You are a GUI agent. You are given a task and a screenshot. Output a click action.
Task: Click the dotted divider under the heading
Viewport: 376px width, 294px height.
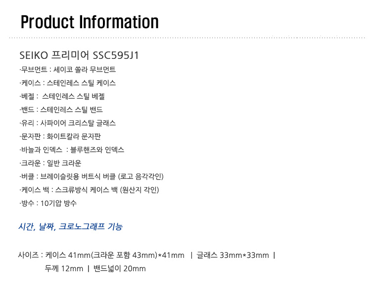pos(187,38)
